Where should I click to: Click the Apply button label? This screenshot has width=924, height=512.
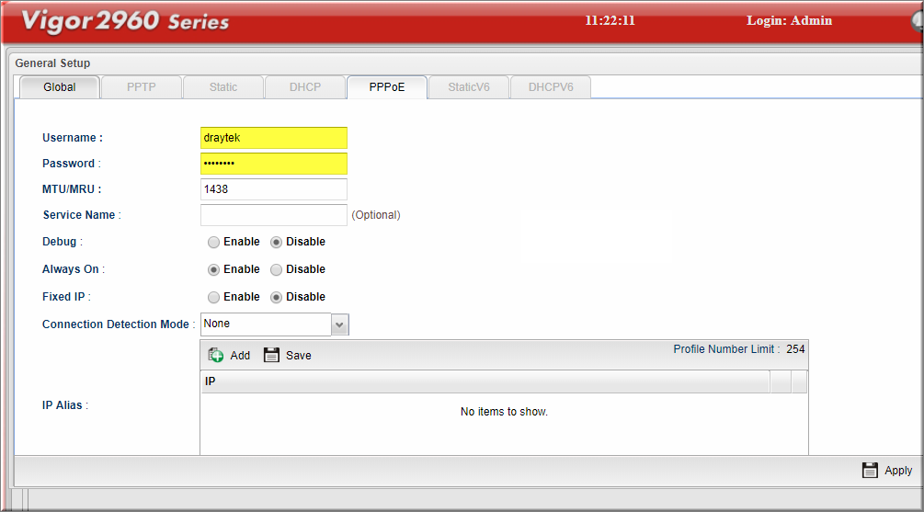pos(898,471)
